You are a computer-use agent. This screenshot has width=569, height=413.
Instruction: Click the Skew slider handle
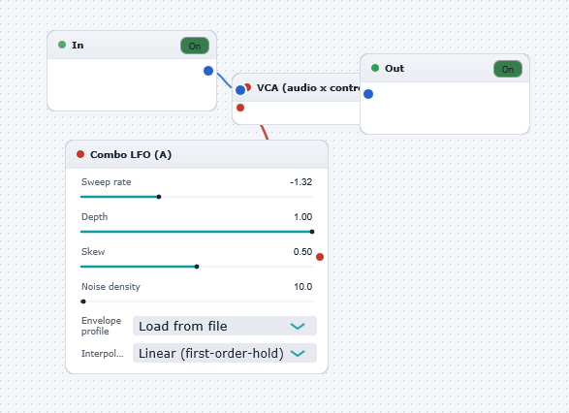coord(197,267)
